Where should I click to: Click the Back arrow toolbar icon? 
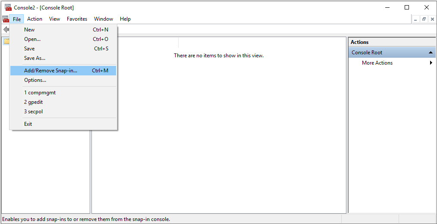pos(6,29)
